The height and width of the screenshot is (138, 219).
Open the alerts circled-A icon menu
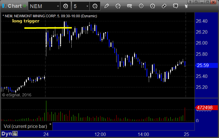point(153,6)
